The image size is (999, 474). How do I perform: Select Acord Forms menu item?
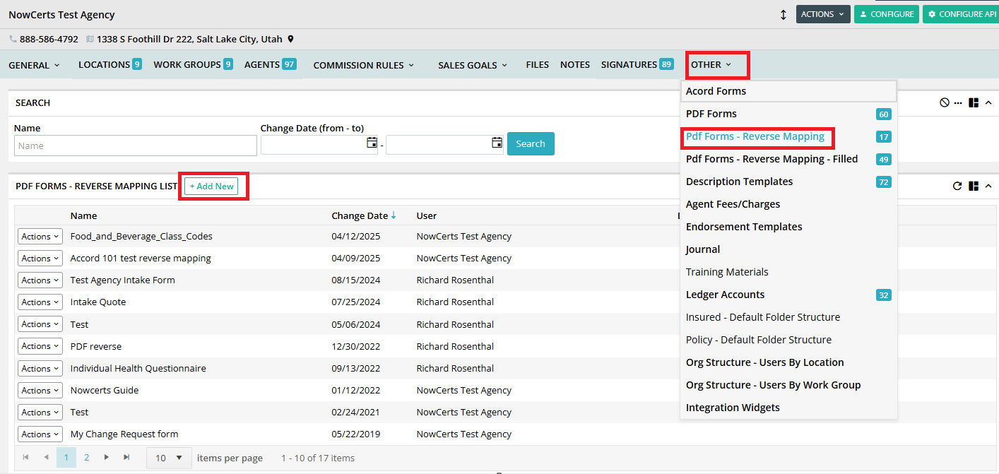[x=788, y=91]
